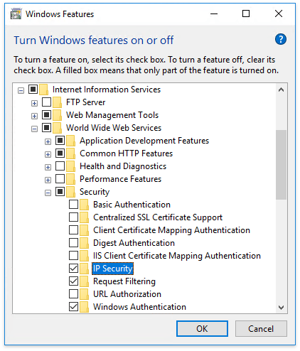Image resolution: width=300 pixels, height=351 pixels.
Task: Confirm changes with the OK button
Action: 202,329
